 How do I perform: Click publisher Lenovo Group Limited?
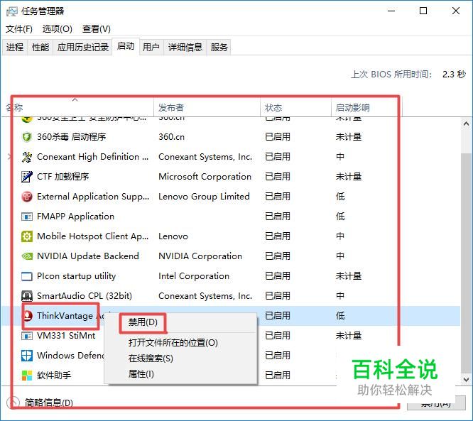pyautogui.click(x=204, y=197)
